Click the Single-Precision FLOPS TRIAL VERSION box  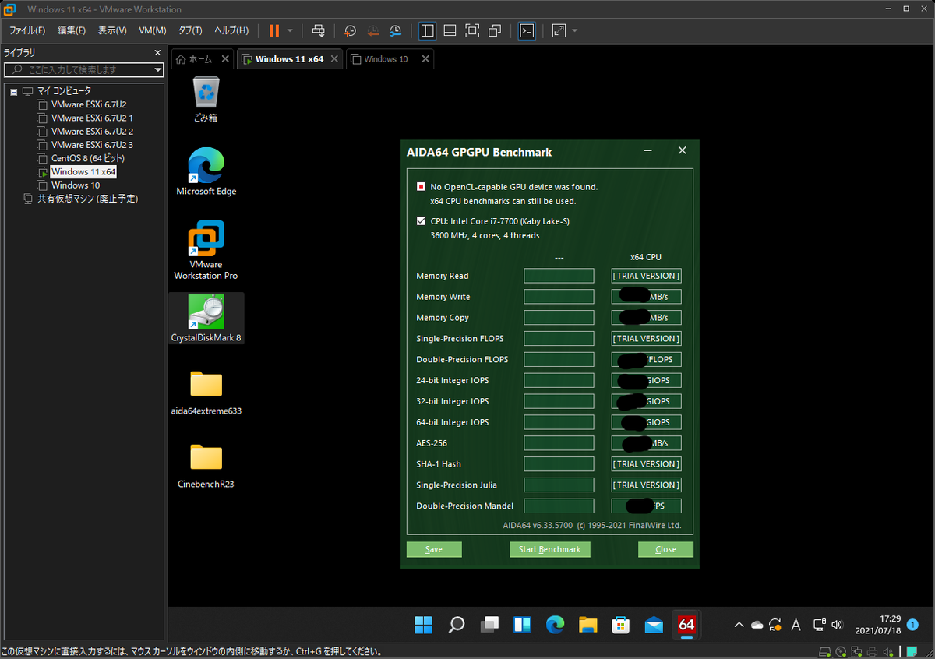tap(646, 339)
